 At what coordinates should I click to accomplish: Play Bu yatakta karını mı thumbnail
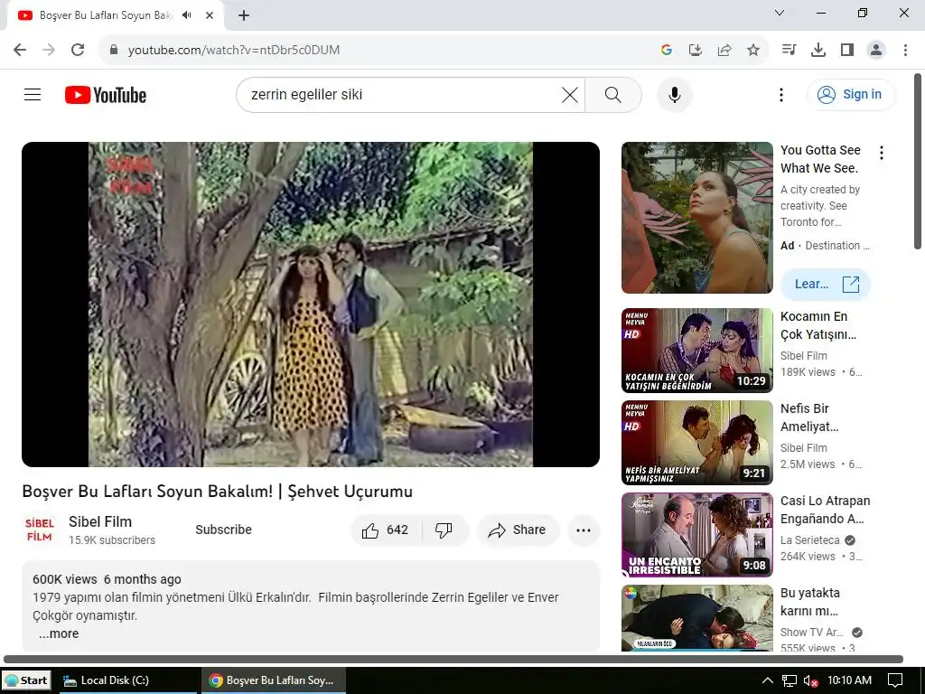696,618
